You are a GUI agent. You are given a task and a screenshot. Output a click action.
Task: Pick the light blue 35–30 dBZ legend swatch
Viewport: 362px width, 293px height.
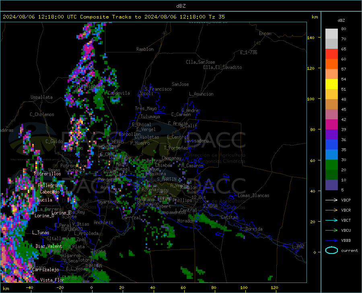tap(331, 155)
